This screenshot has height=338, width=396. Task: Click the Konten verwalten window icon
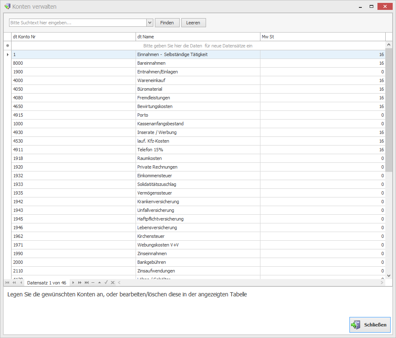pos(7,6)
